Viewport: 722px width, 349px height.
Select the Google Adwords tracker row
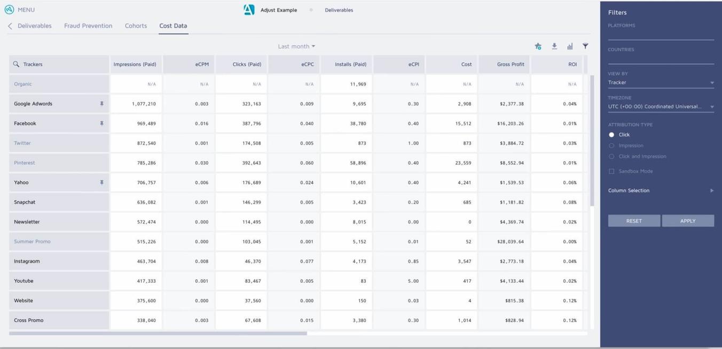click(59, 104)
